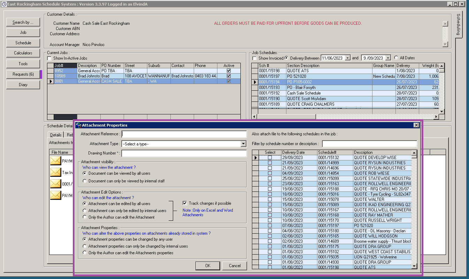Click the clock icon on the main title bar

pos(3,4)
